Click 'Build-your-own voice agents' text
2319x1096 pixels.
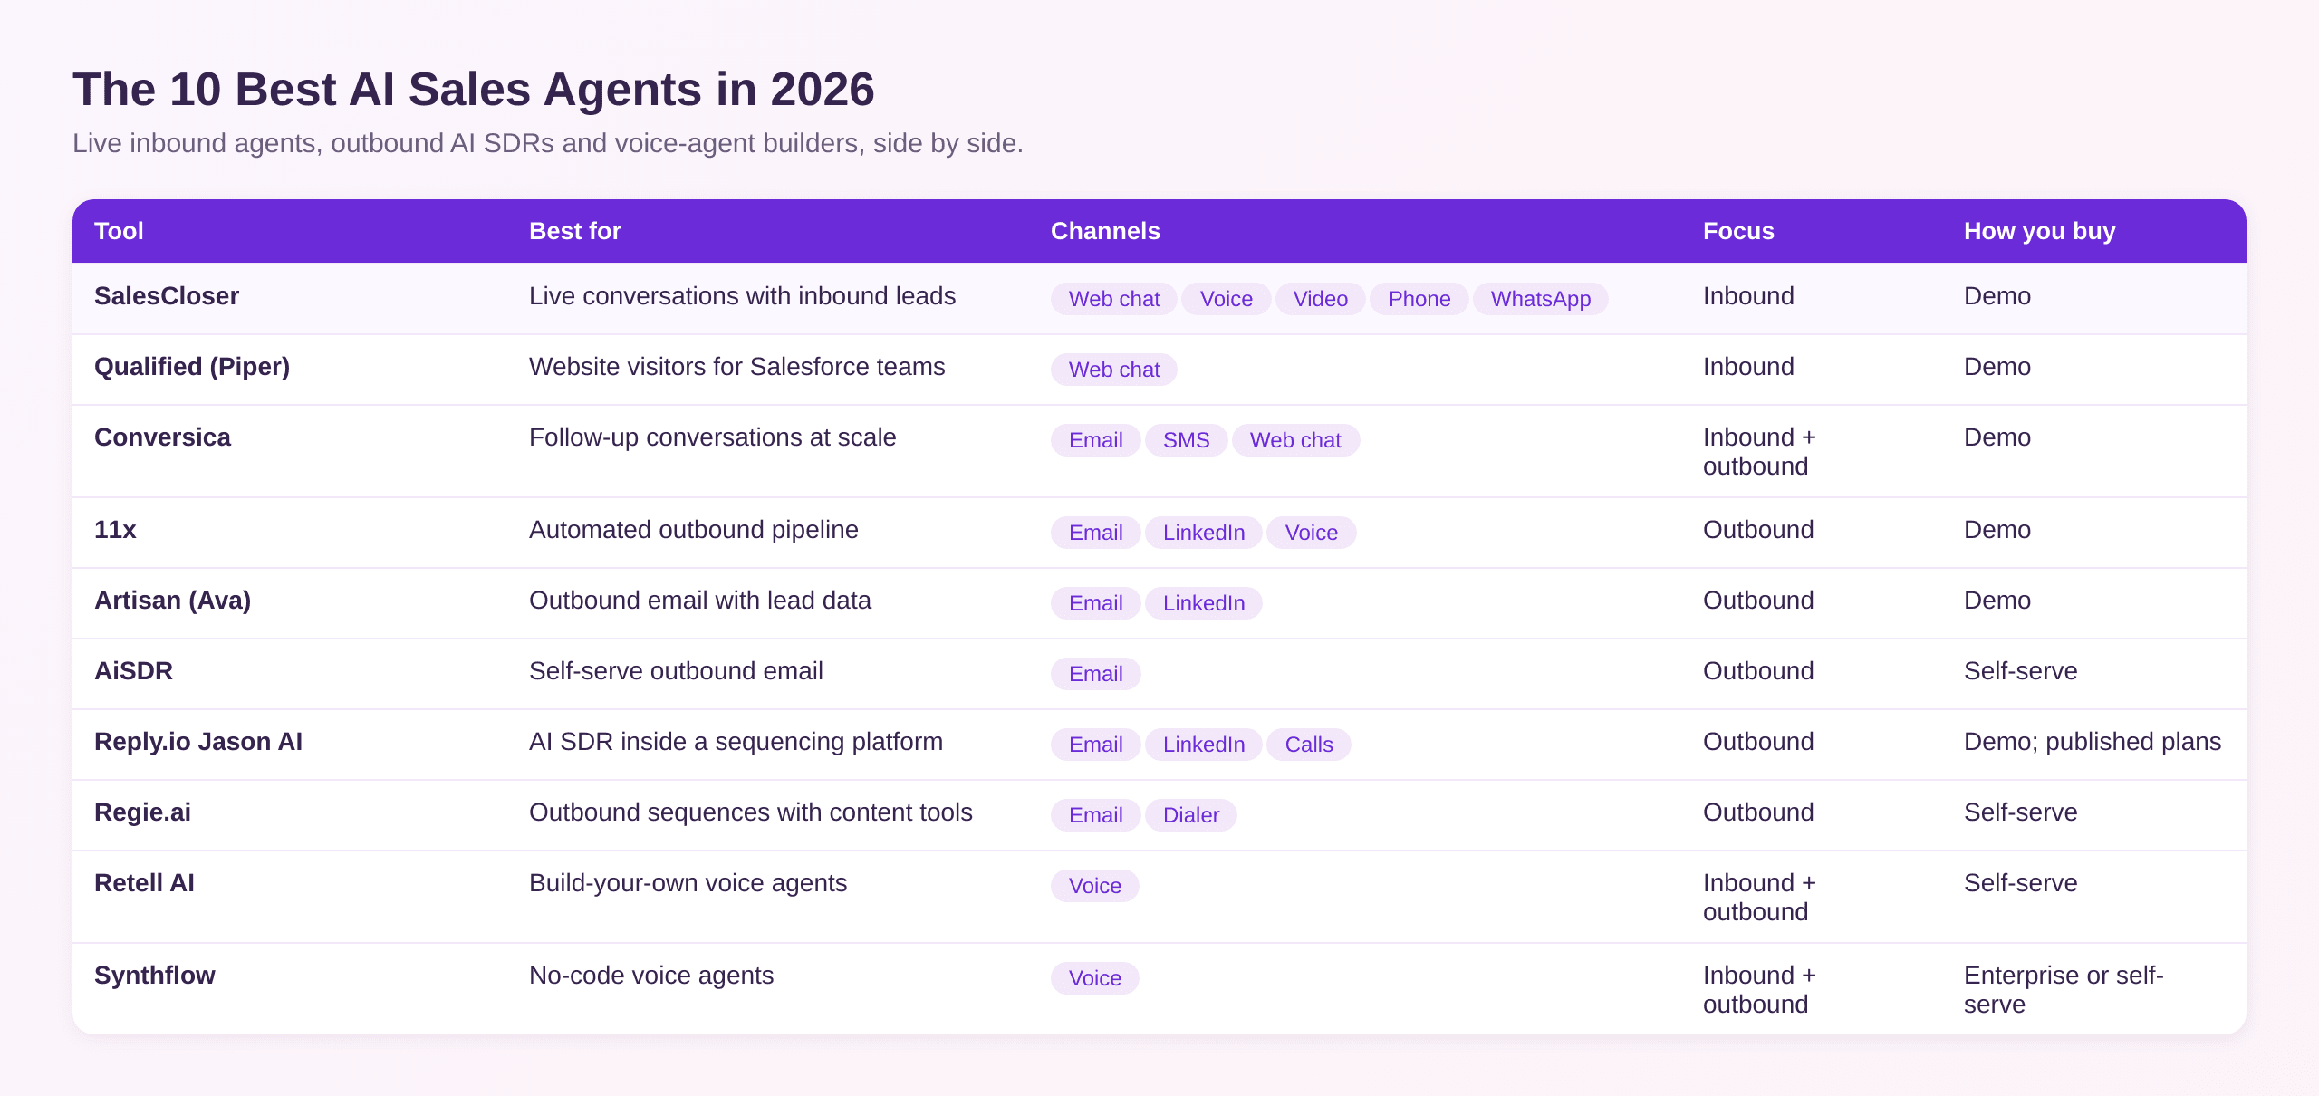click(688, 883)
